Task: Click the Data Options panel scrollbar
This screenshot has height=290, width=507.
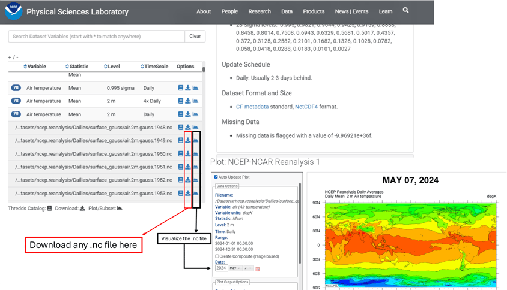Action: [300, 222]
